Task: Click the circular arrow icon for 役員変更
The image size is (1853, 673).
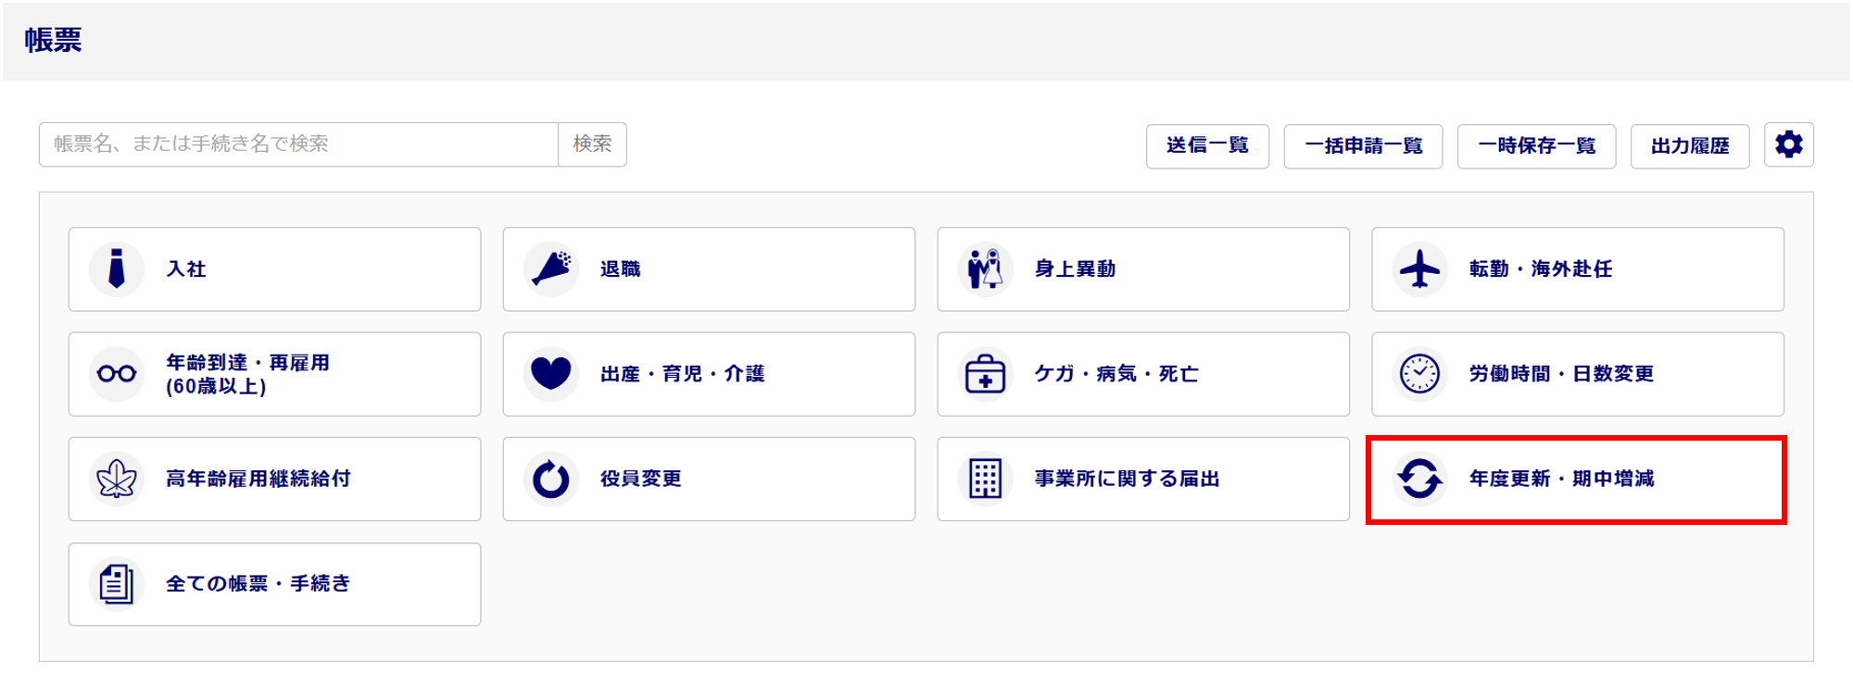Action: click(551, 479)
